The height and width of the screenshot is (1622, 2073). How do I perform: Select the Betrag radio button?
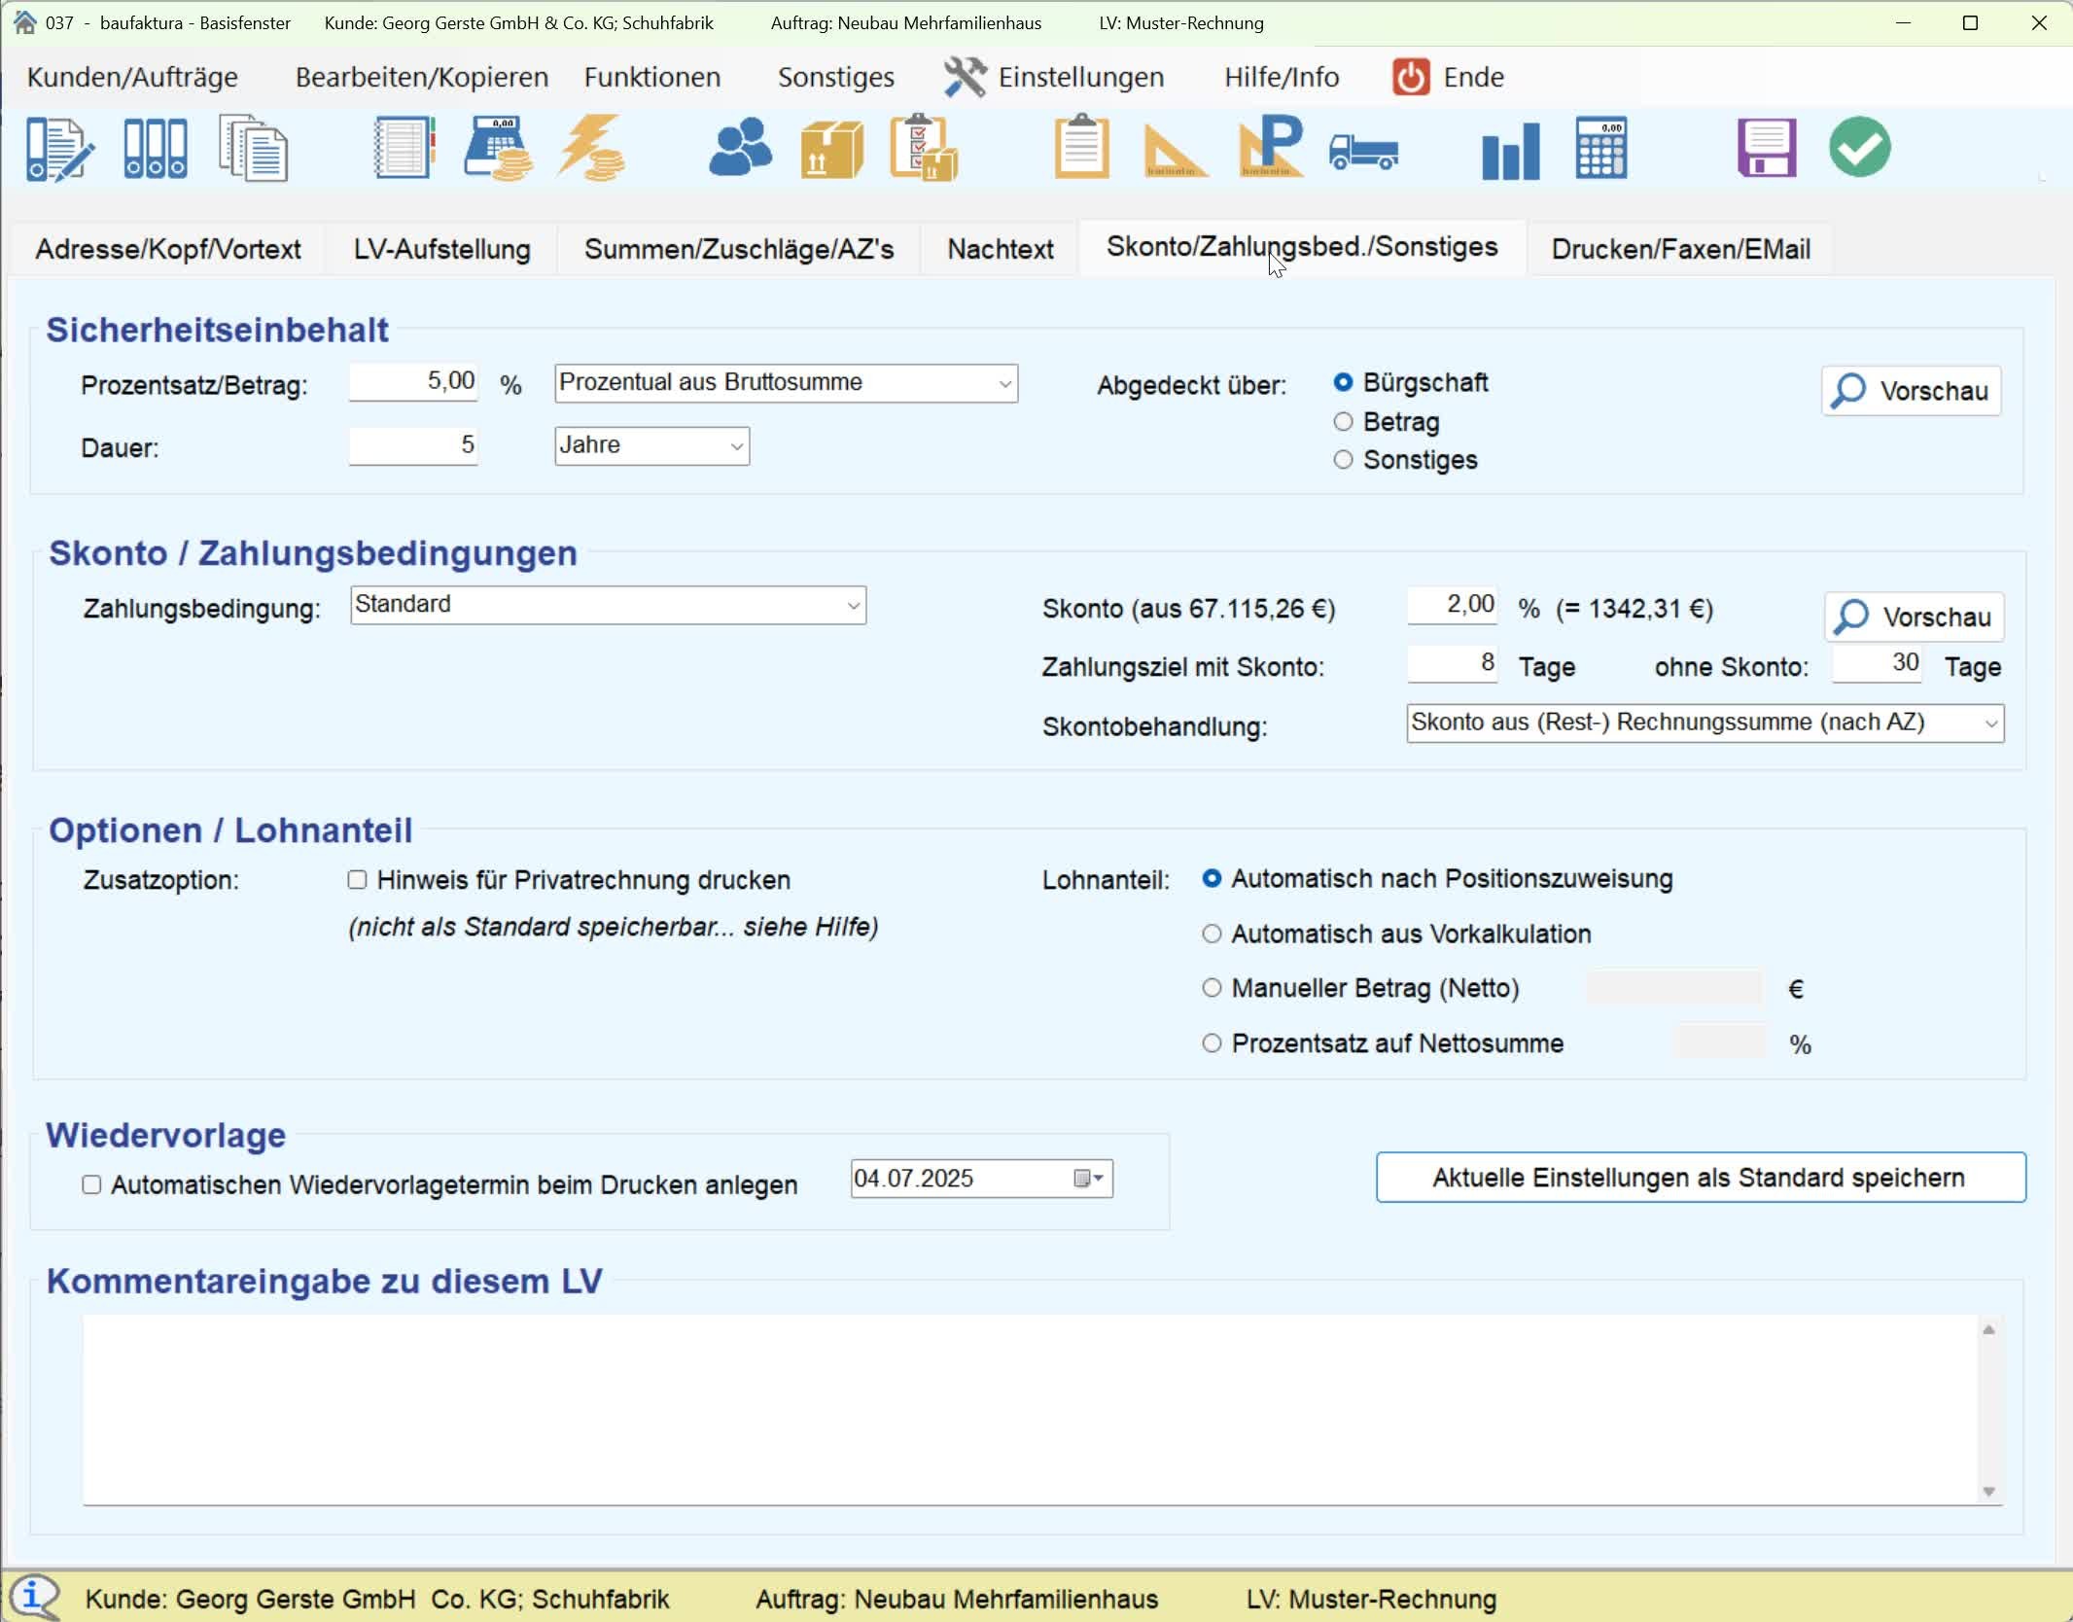[x=1343, y=421]
